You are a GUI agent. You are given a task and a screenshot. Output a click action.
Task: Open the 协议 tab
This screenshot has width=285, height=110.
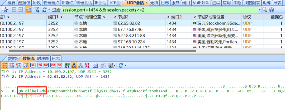pos(37,3)
